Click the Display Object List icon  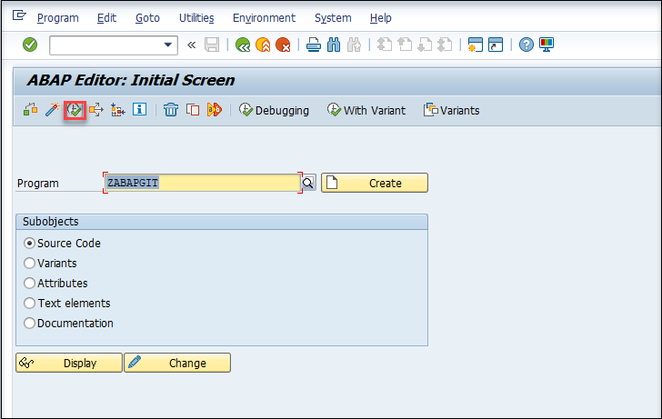pos(118,110)
